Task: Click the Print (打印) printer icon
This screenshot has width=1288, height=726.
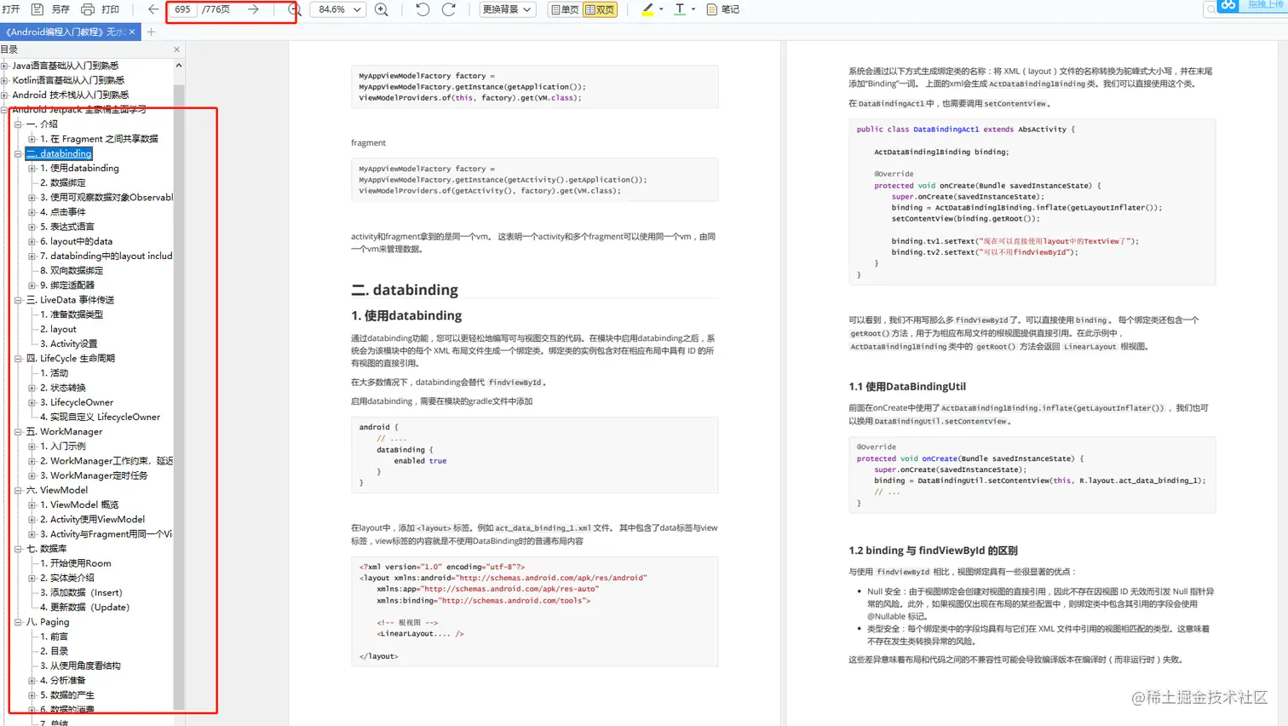Action: point(88,9)
